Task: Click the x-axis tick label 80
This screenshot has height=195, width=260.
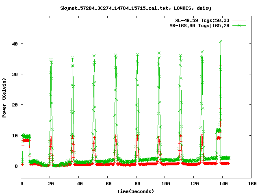Action: [x=137, y=184]
